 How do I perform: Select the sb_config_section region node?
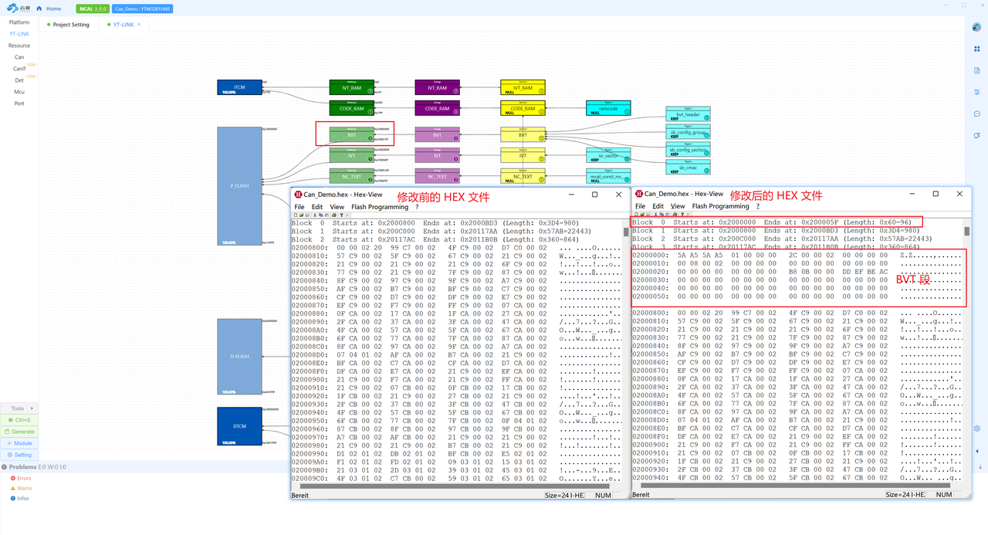688,150
